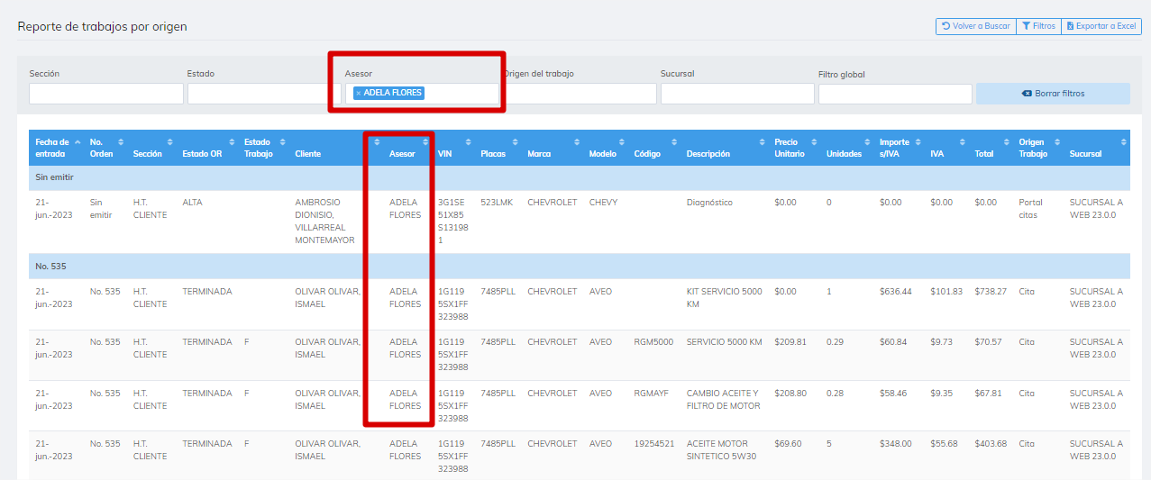Click Volver a Buscar button
Image resolution: width=1151 pixels, height=480 pixels.
click(x=975, y=26)
